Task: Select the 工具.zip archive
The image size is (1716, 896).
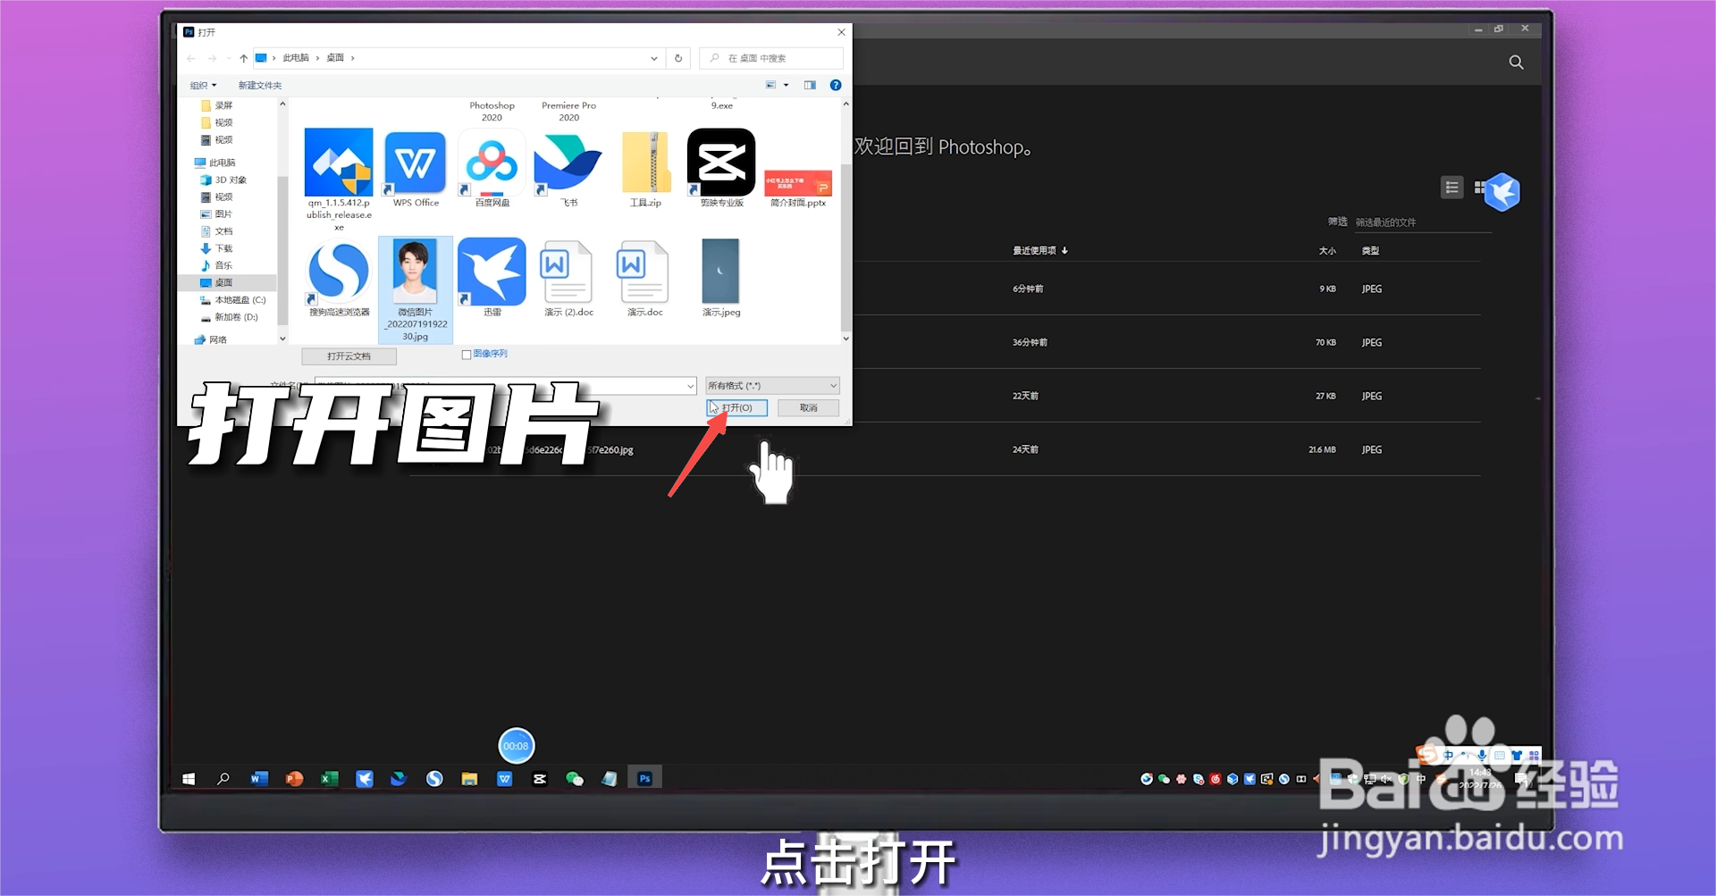Action: click(x=645, y=170)
